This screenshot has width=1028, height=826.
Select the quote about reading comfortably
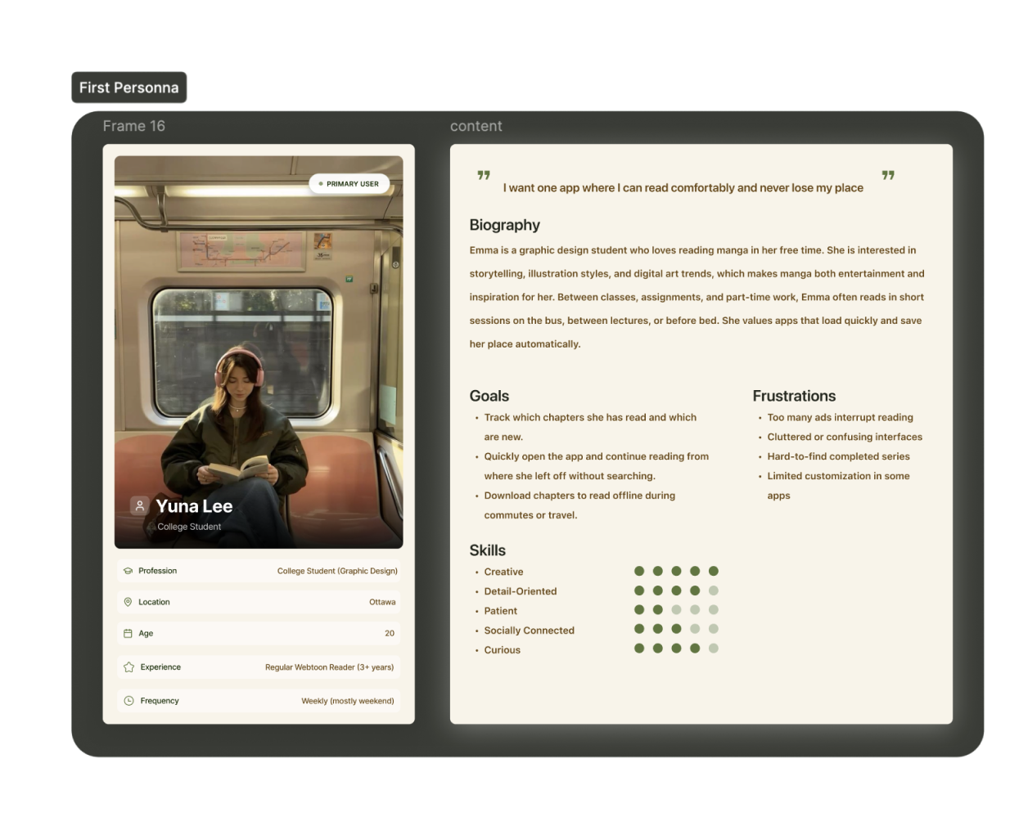pos(683,188)
